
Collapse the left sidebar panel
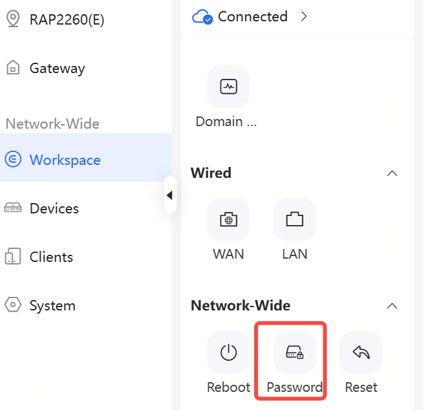(169, 195)
